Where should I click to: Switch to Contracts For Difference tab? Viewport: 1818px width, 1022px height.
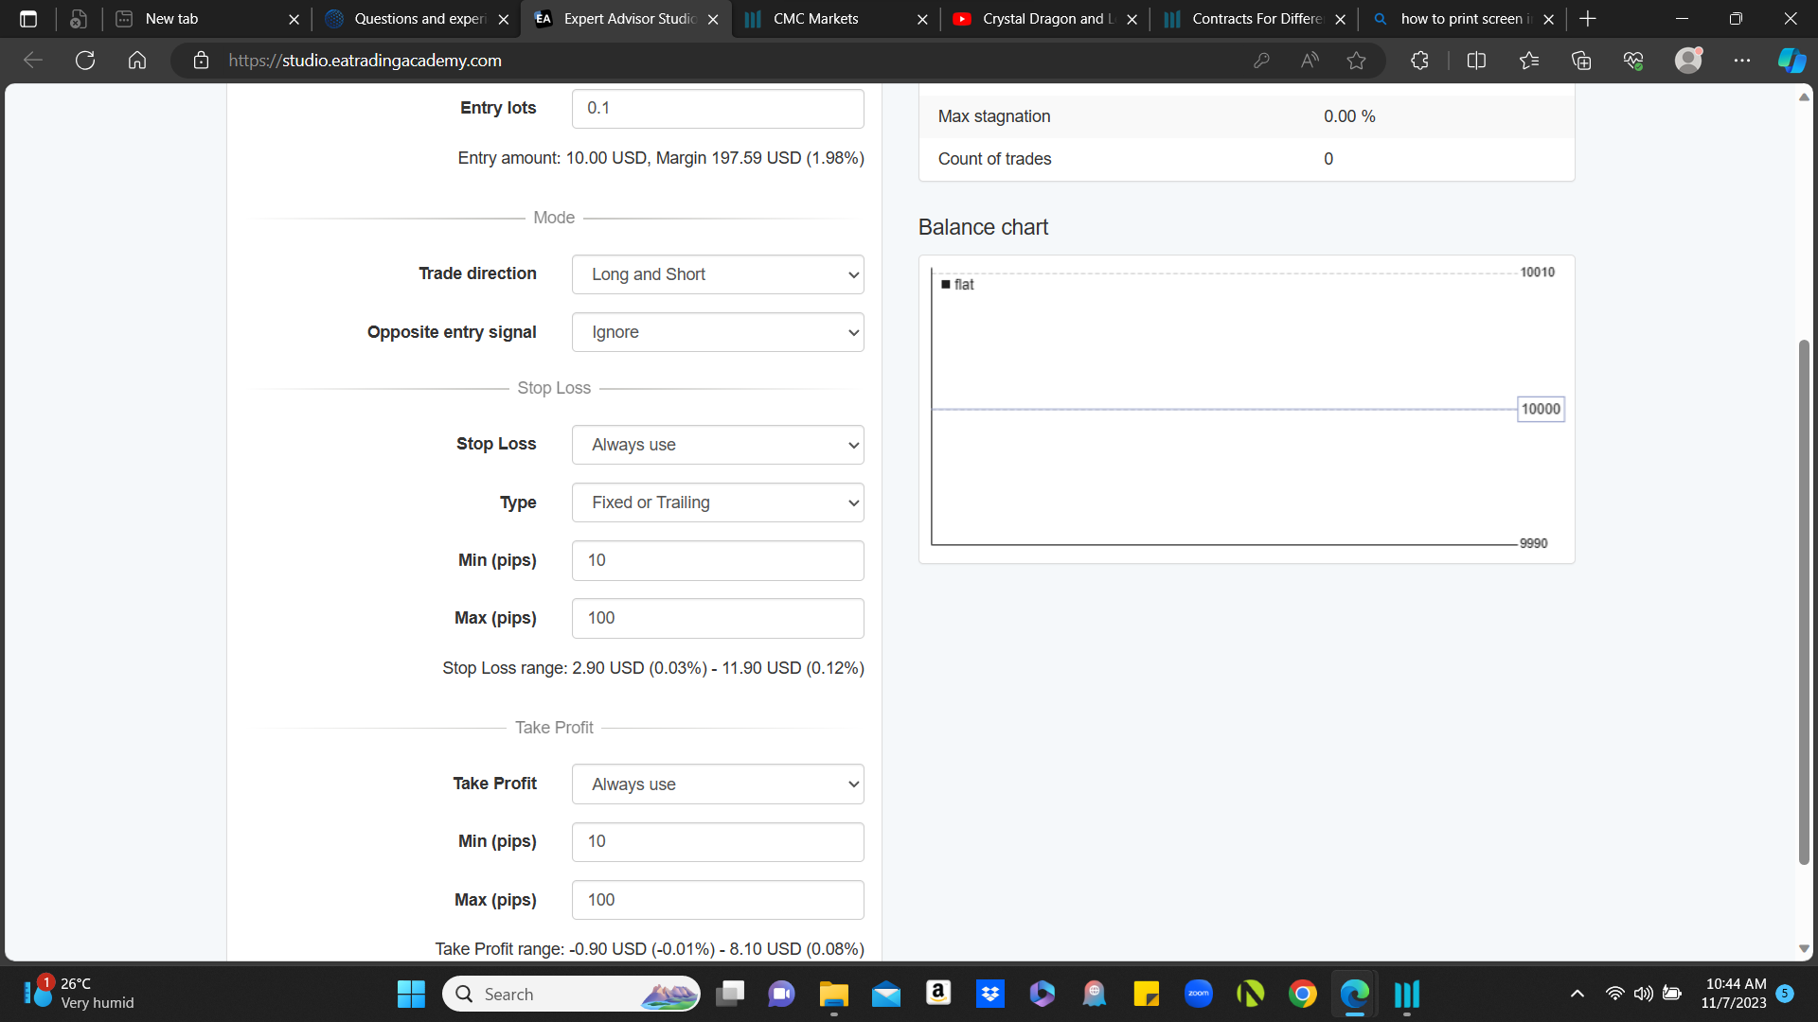1254,19
